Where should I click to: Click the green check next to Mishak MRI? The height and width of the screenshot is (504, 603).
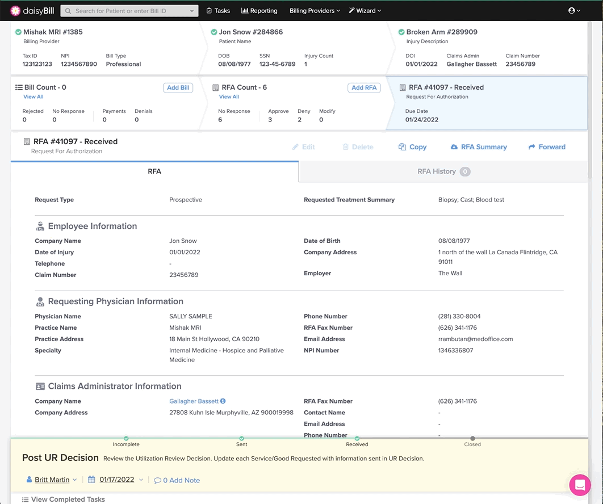[x=18, y=32]
